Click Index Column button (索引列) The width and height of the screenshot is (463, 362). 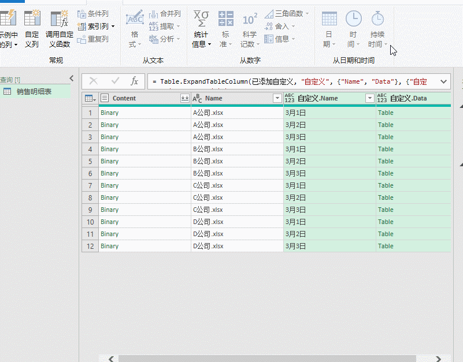(x=93, y=27)
